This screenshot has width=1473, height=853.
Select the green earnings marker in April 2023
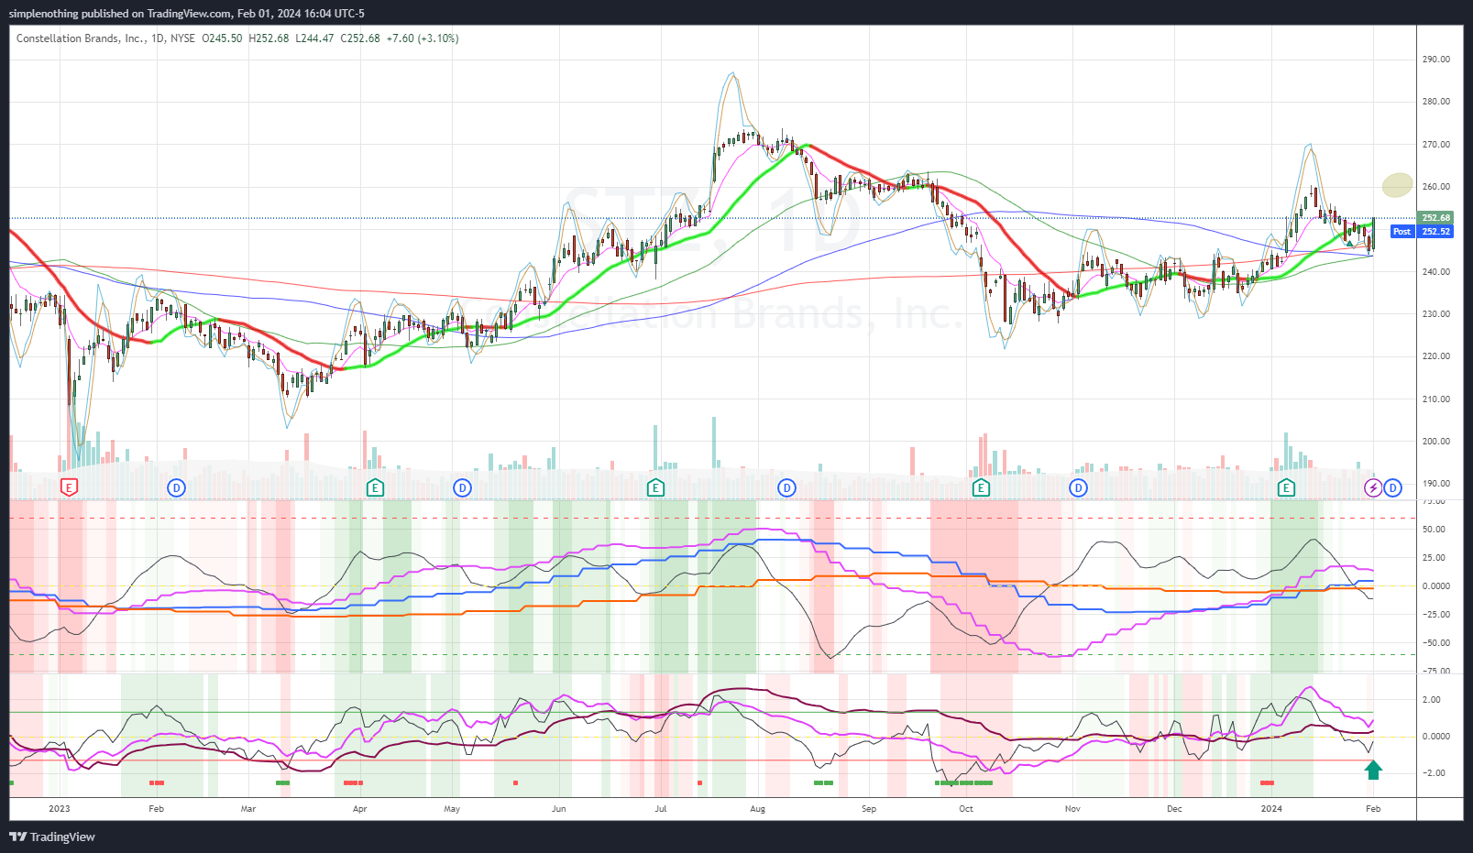coord(375,487)
